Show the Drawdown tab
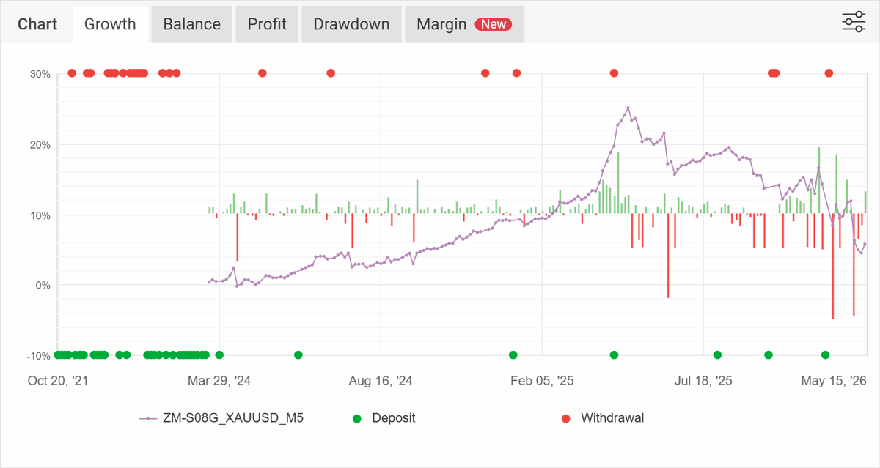Screen dimensions: 880x468 [x=351, y=24]
